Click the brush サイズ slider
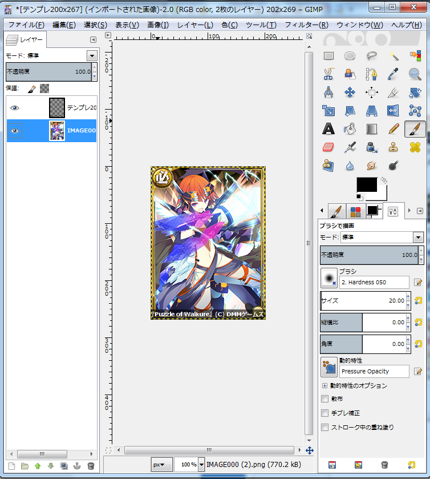 coord(363,301)
